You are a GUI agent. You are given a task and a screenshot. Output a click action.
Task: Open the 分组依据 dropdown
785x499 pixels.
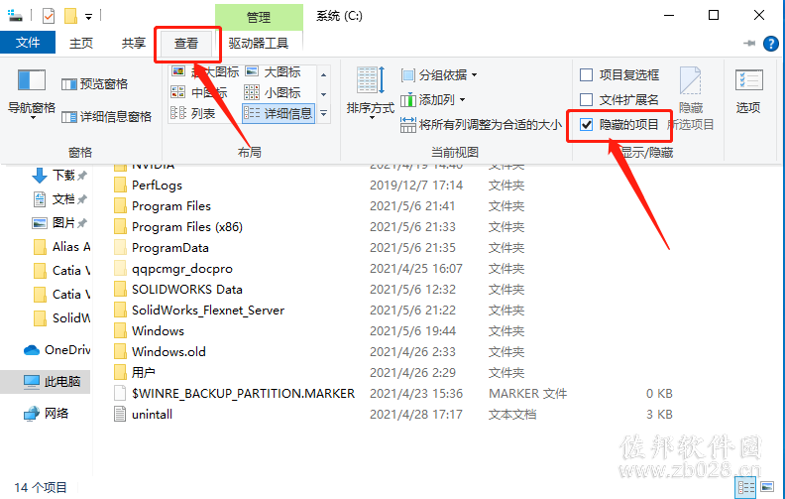coord(439,75)
